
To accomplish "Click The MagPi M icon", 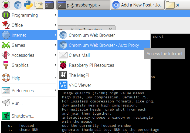I will click(63, 75).
